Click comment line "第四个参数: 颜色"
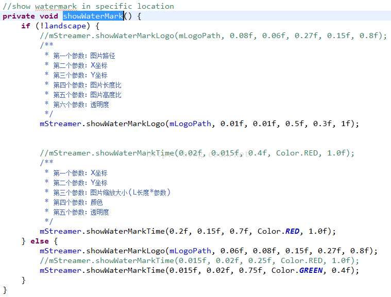Screen dimensions: 391x297 click(x=78, y=202)
